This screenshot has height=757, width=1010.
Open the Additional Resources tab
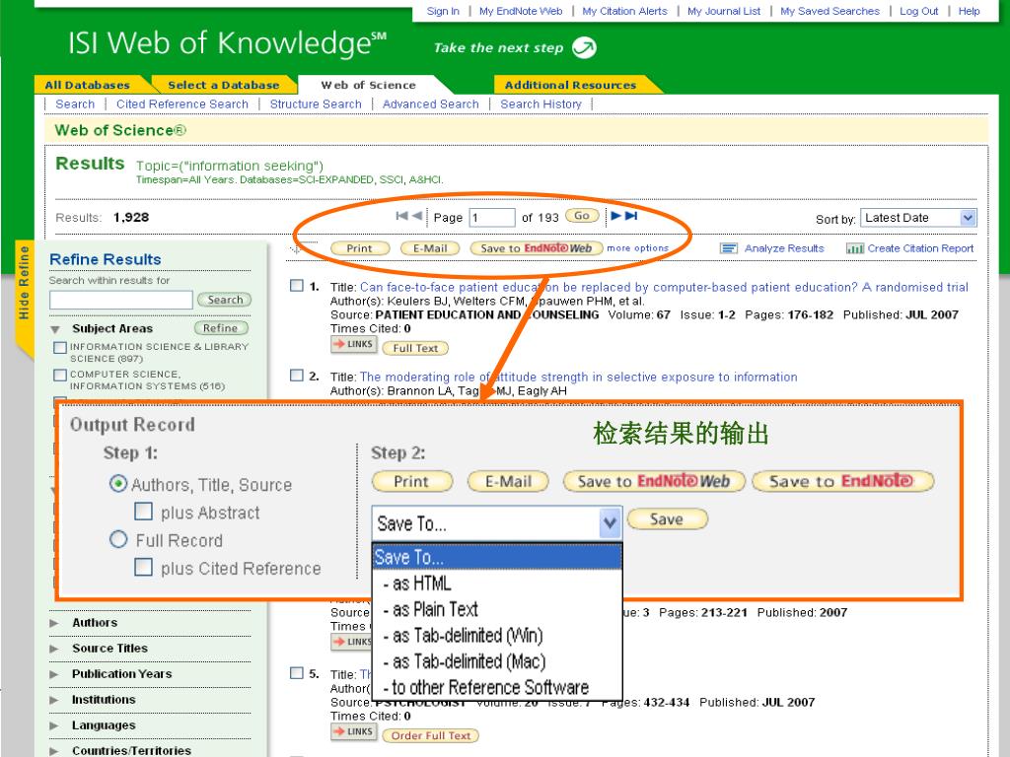571,85
